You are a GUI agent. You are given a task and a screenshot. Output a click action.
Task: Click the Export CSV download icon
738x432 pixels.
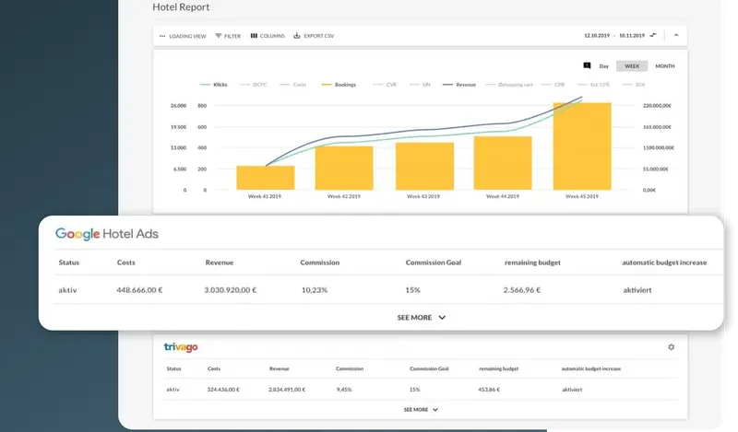pyautogui.click(x=297, y=36)
